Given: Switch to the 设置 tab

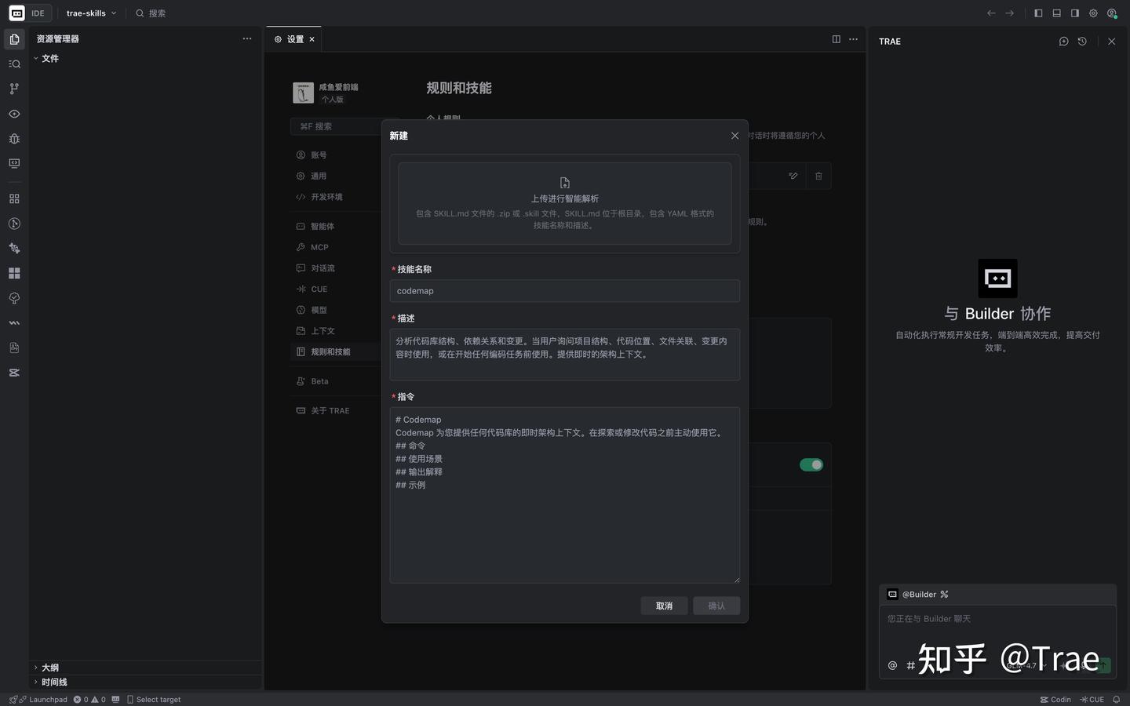Looking at the screenshot, I should click(294, 39).
